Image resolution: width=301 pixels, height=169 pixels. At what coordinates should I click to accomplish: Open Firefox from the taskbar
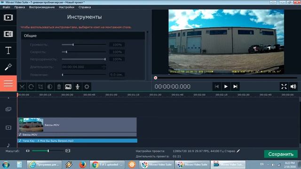(83, 165)
